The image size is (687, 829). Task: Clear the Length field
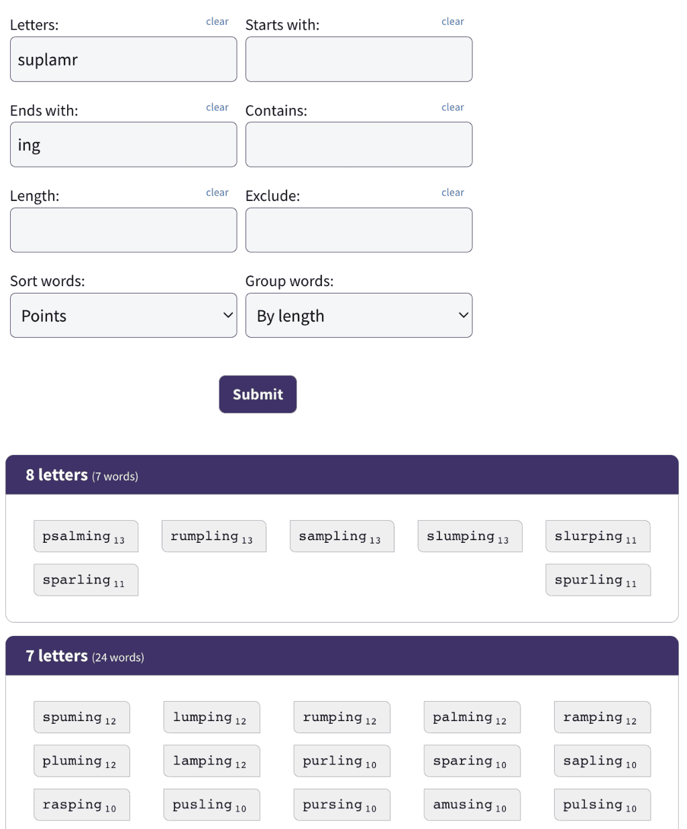217,192
